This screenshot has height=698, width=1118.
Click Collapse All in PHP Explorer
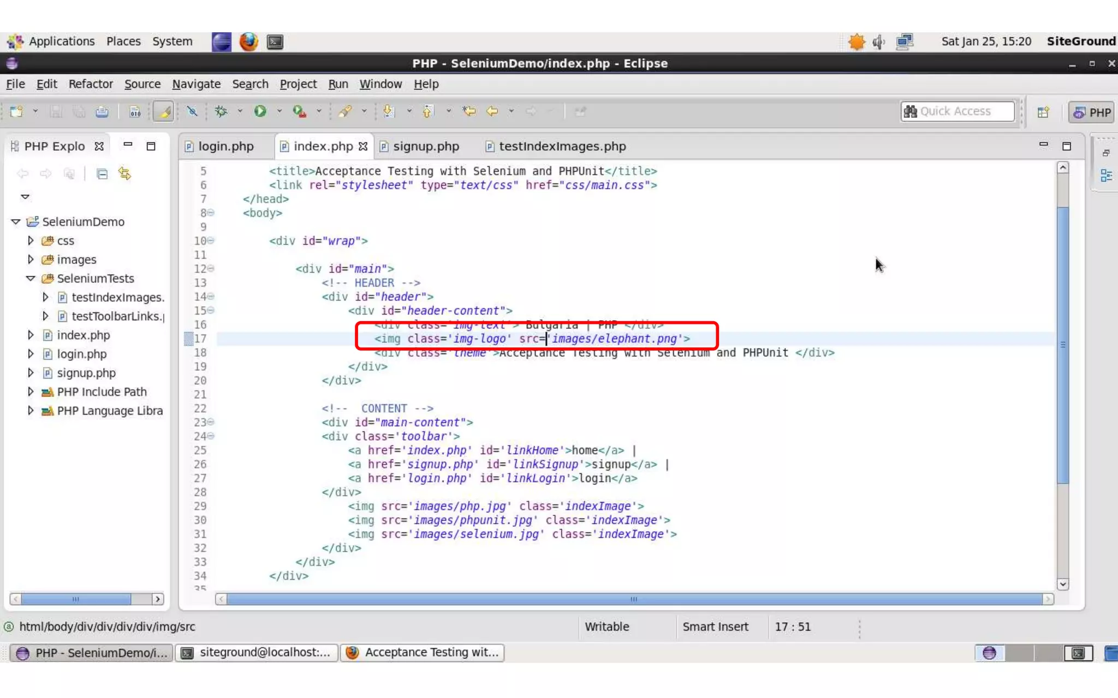pyautogui.click(x=102, y=174)
